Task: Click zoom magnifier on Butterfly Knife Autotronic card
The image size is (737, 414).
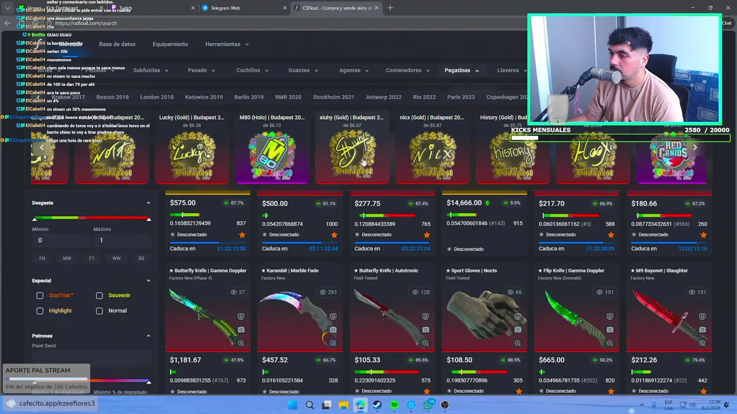Action: tap(426, 343)
